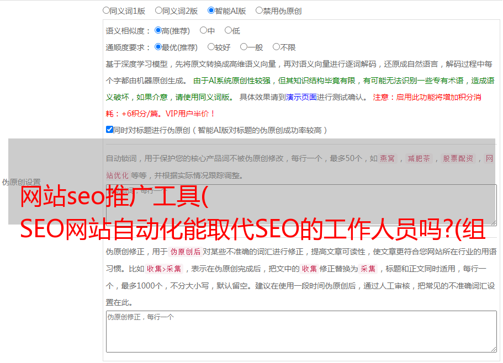Click the 伪原创修正 textarea resize handle
The image size is (503, 363).
coord(494,350)
